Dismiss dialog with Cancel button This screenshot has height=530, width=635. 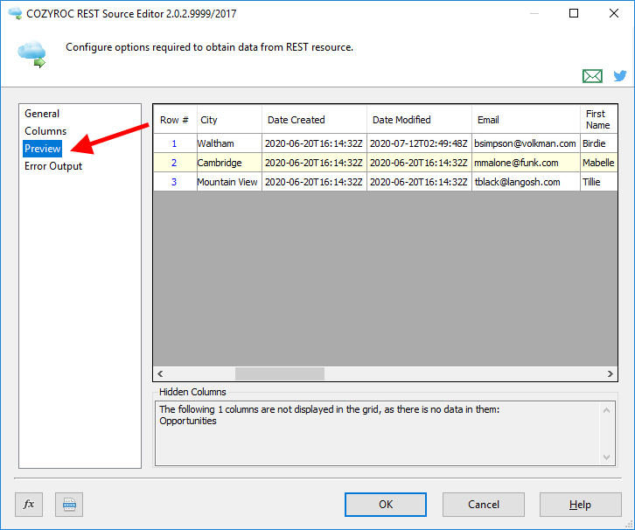click(484, 505)
